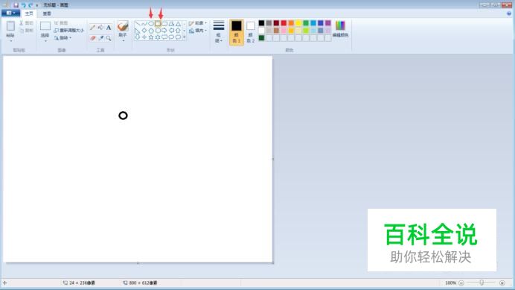Click the zoom in plus button

click(x=502, y=283)
